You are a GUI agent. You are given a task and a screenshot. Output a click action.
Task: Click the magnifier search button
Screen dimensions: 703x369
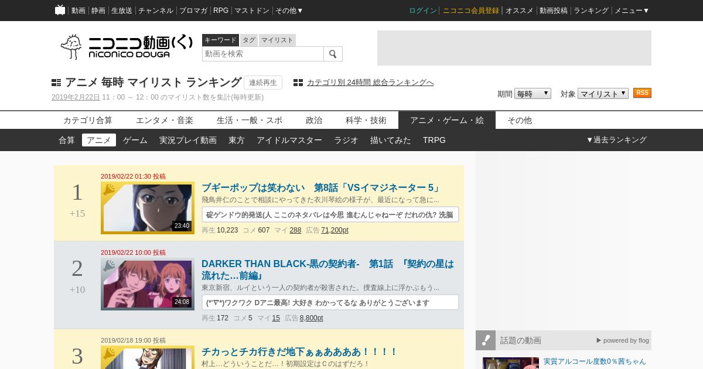point(333,54)
